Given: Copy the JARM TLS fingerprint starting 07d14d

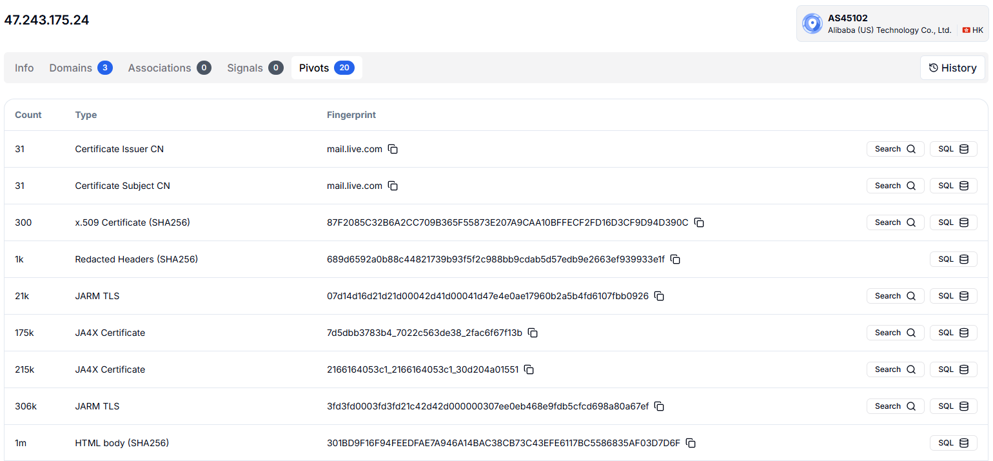Looking at the screenshot, I should pos(659,296).
